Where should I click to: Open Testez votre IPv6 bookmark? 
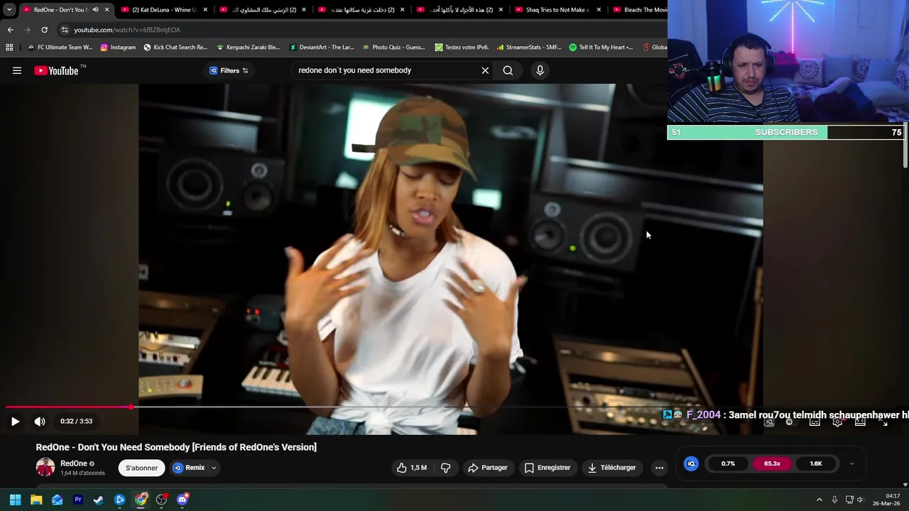click(462, 48)
